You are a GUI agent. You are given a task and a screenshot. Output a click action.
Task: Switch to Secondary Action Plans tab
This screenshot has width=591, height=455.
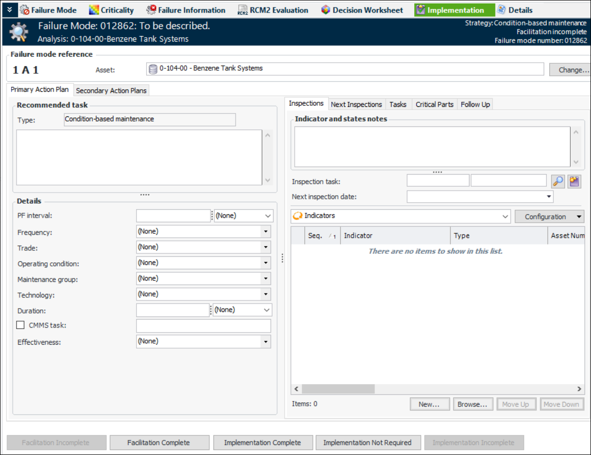[x=111, y=91]
